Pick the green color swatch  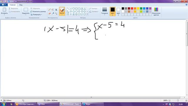click(141, 9)
